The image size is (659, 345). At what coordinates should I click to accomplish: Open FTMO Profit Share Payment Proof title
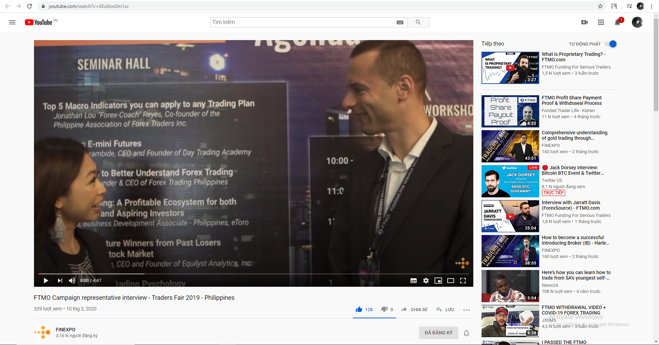(x=571, y=100)
